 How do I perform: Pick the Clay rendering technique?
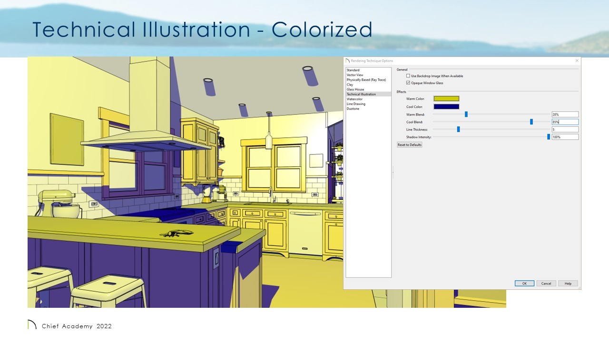[350, 85]
